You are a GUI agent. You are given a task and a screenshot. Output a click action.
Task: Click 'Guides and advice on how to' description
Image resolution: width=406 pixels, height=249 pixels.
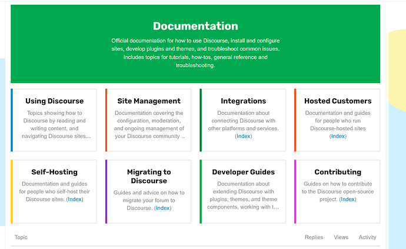pyautogui.click(x=149, y=200)
